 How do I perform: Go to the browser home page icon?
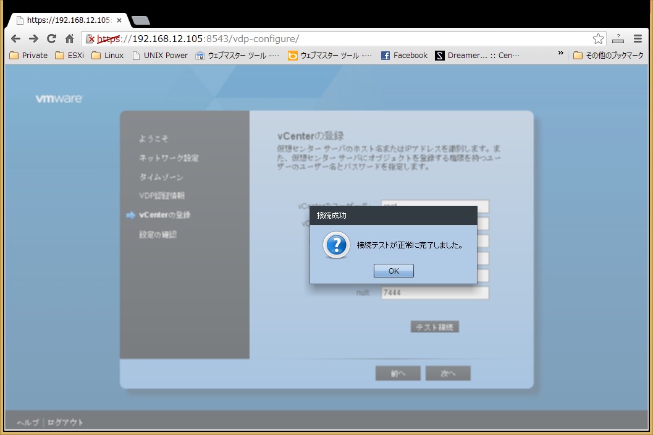(70, 39)
